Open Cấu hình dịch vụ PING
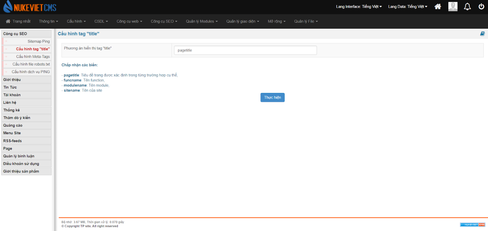This screenshot has height=231, width=488. click(26, 72)
